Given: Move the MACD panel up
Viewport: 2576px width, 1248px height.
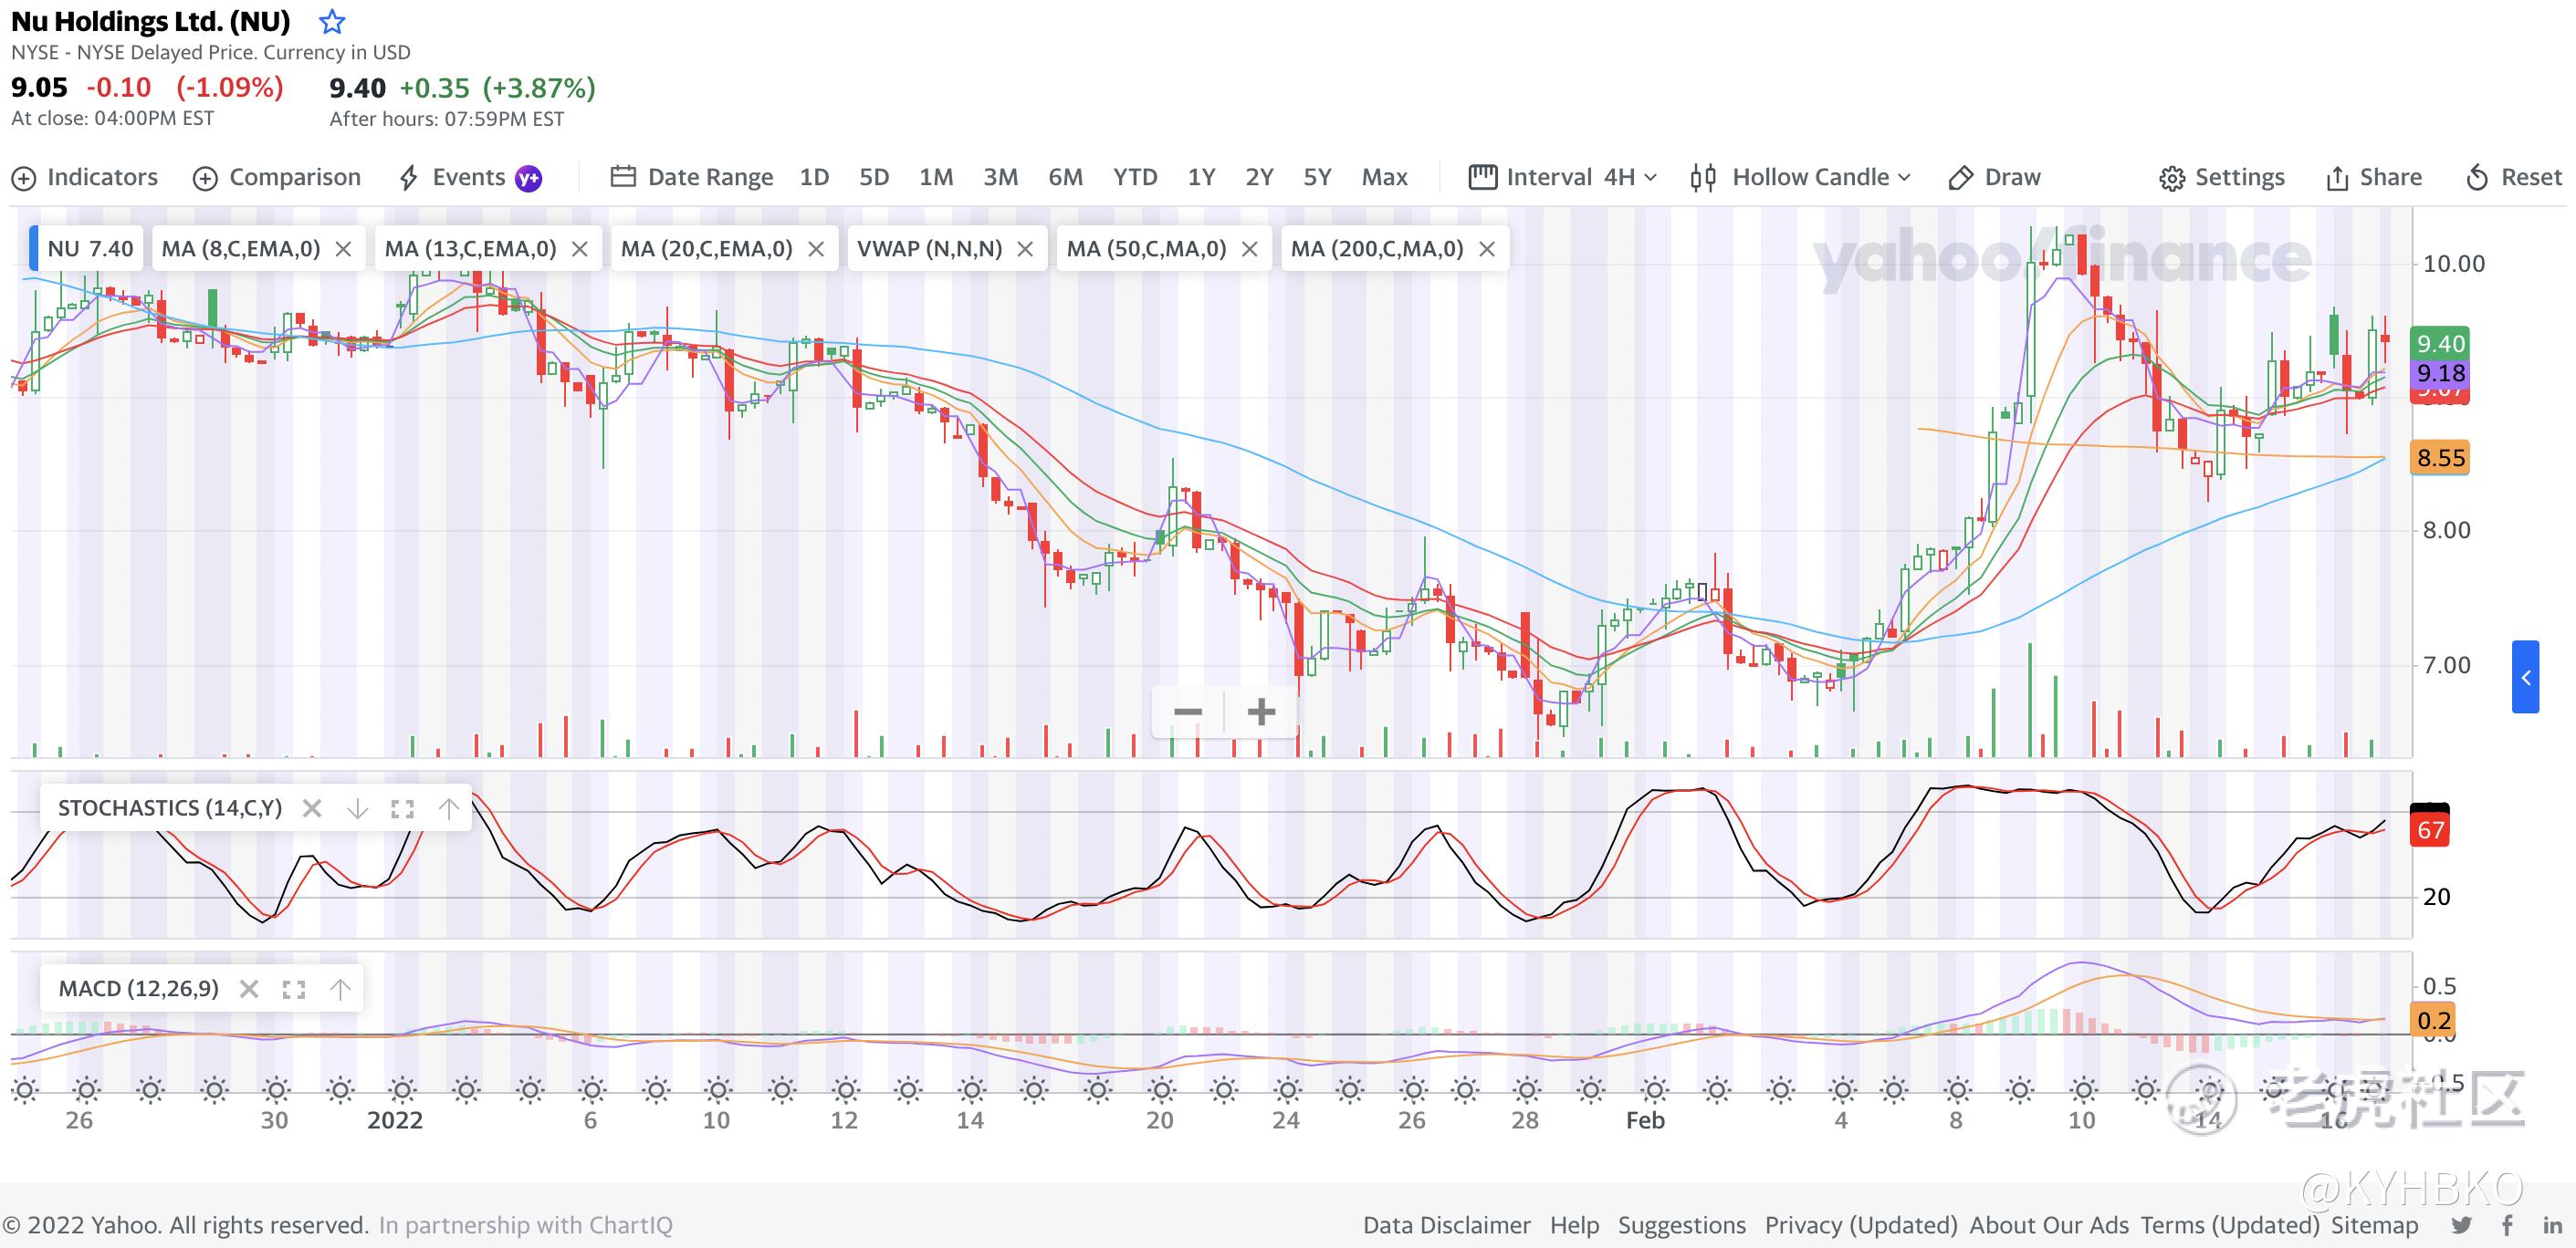Looking at the screenshot, I should [340, 989].
